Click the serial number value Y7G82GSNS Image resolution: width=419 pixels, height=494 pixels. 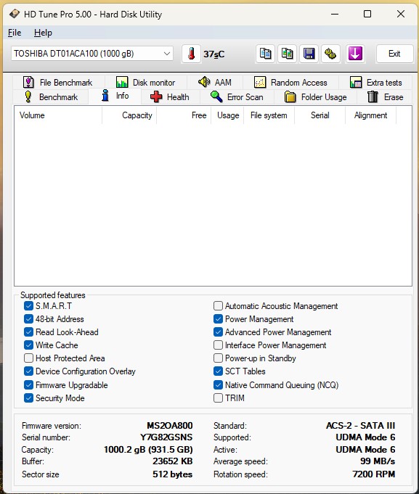tap(166, 437)
